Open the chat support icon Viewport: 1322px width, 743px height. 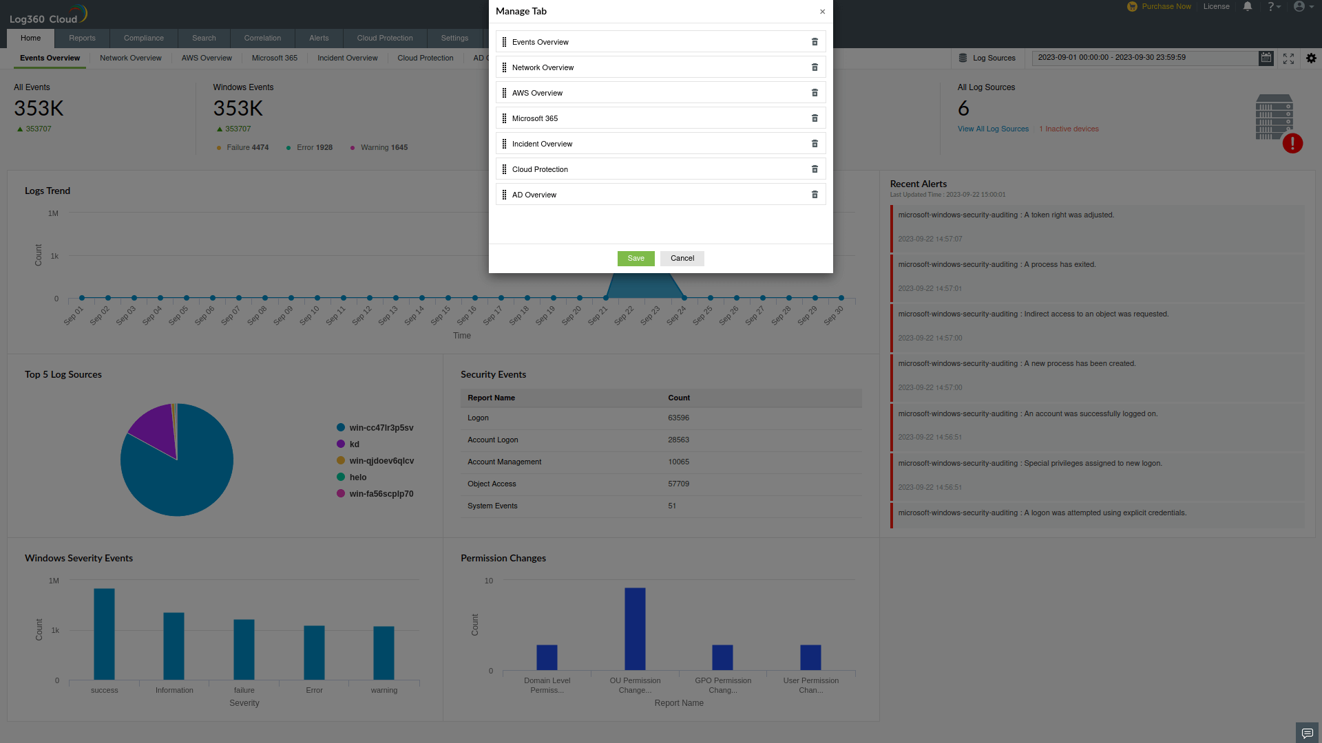[x=1307, y=733]
